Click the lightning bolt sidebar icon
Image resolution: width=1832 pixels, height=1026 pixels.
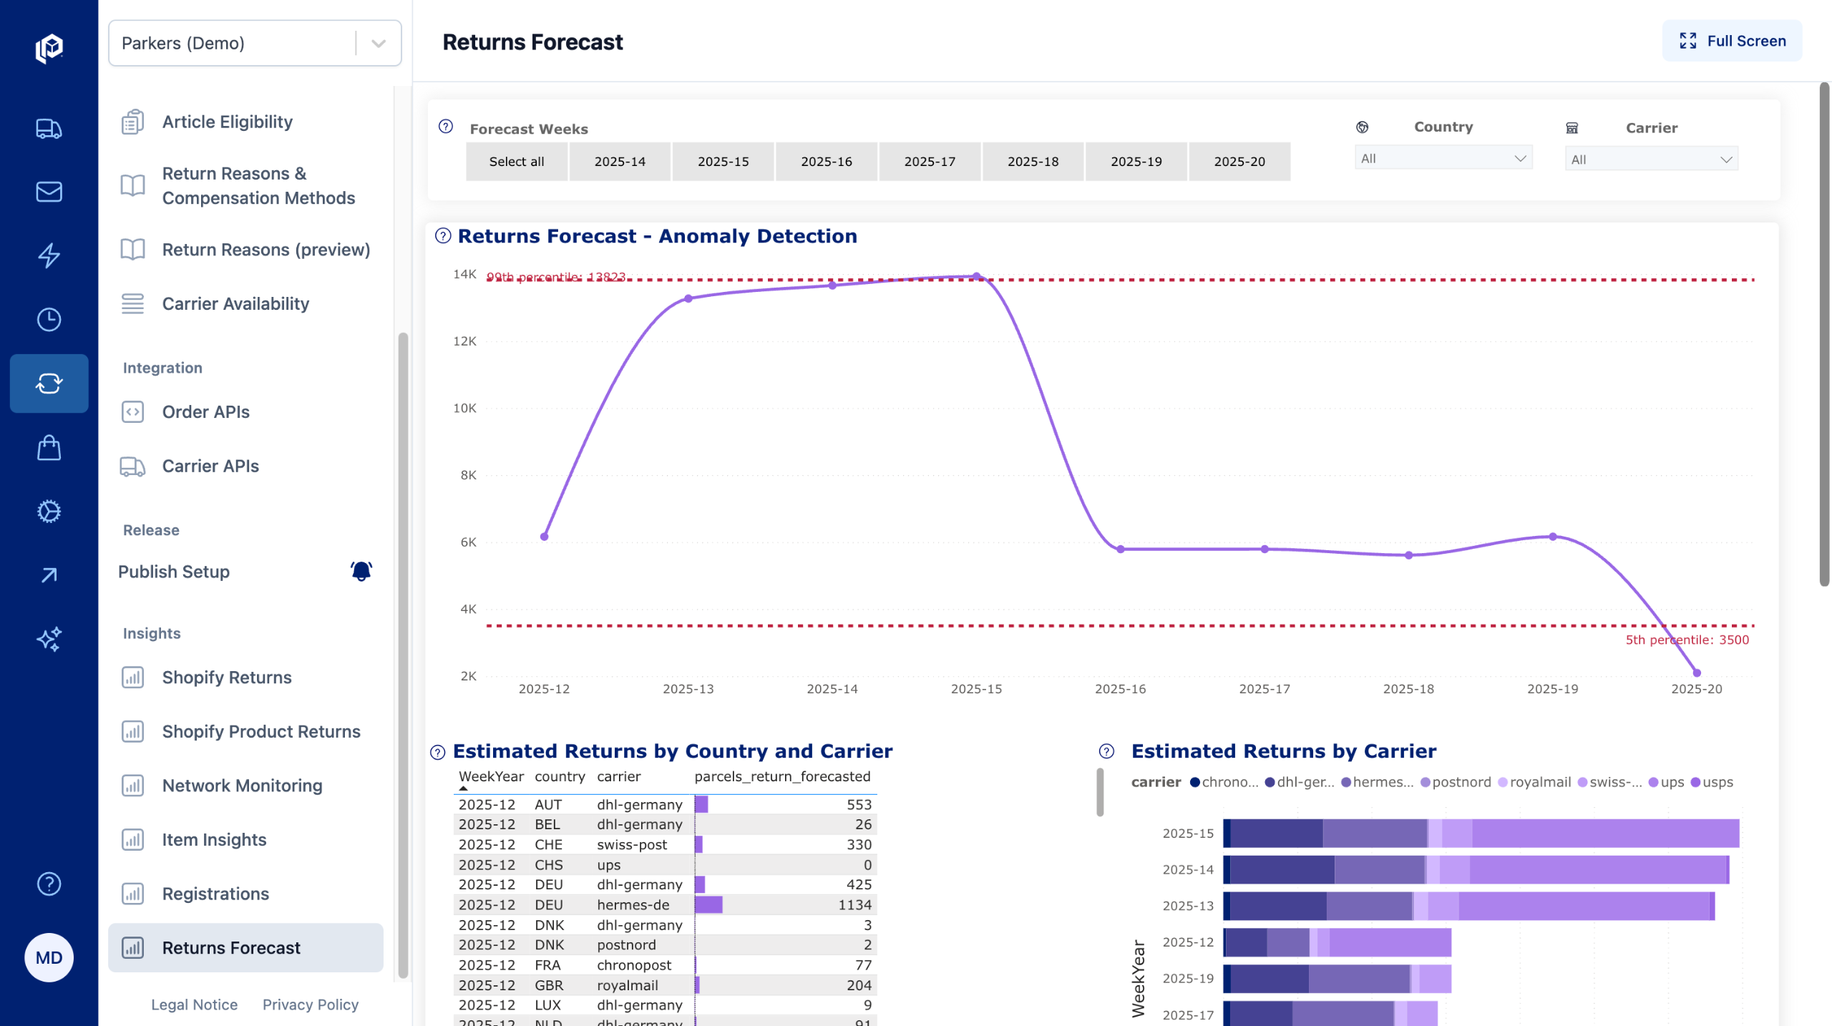click(49, 255)
